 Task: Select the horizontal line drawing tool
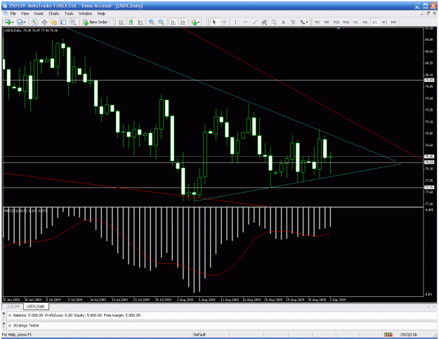click(245, 22)
